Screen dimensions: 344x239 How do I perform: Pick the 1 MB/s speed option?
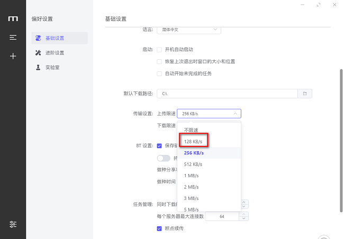tap(192, 176)
